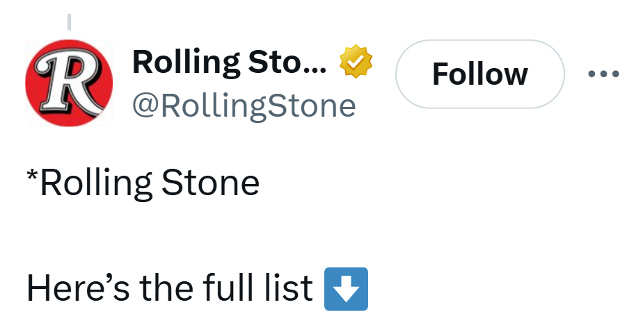
Task: Click the word "Rolling" in the tweet body
Action: pyautogui.click(x=97, y=184)
